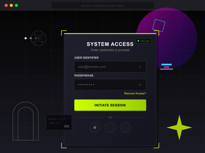Focus the Passphrase input field
This screenshot has height=153, width=205.
click(110, 85)
